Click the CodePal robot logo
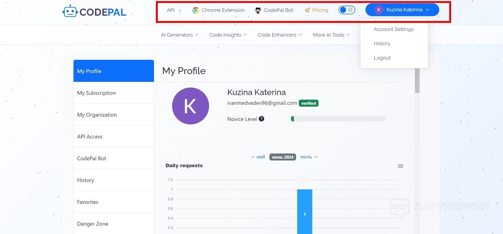Viewport: 503px width, 234px height. [x=70, y=11]
